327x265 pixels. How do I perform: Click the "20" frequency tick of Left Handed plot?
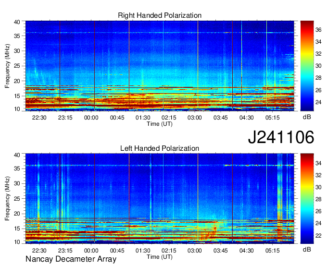coord(17,214)
